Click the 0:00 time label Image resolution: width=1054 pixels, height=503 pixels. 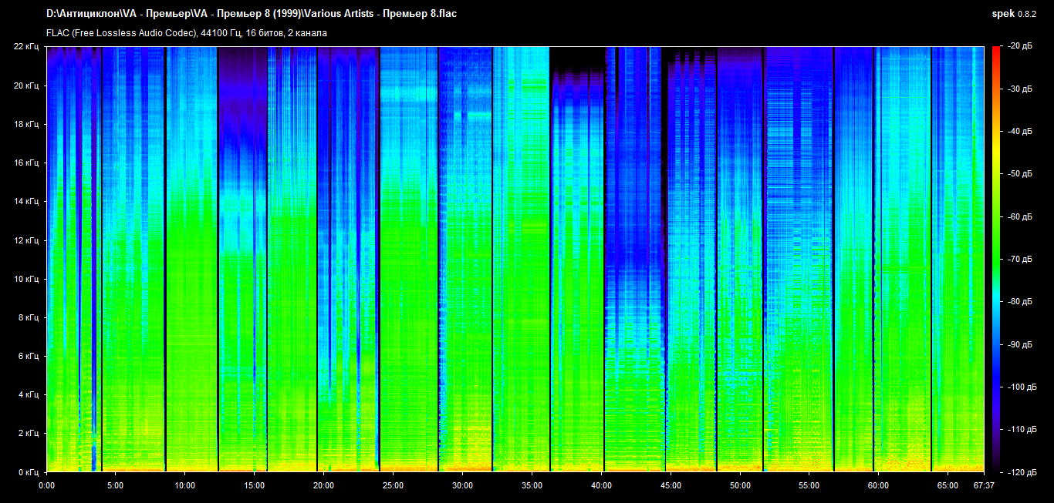pos(46,485)
